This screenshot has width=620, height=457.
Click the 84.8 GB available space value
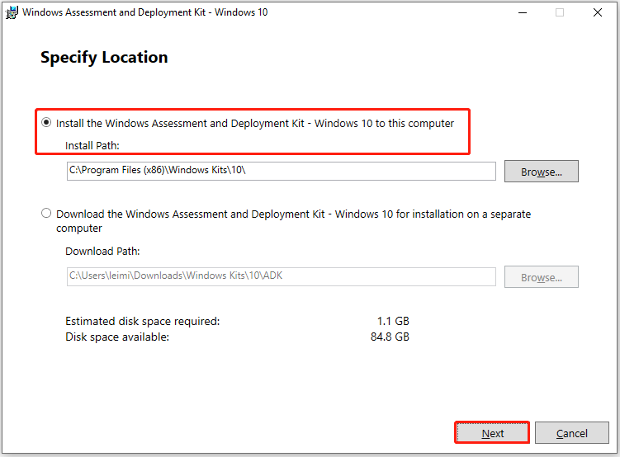pyautogui.click(x=390, y=337)
